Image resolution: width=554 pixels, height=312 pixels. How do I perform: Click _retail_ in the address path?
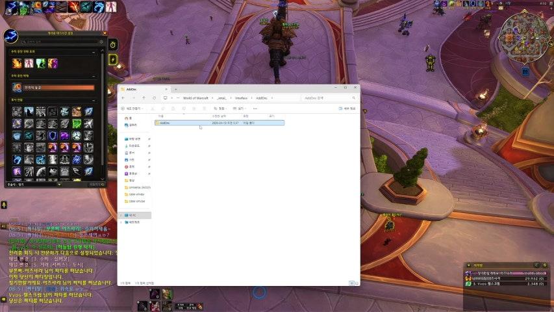coord(222,98)
